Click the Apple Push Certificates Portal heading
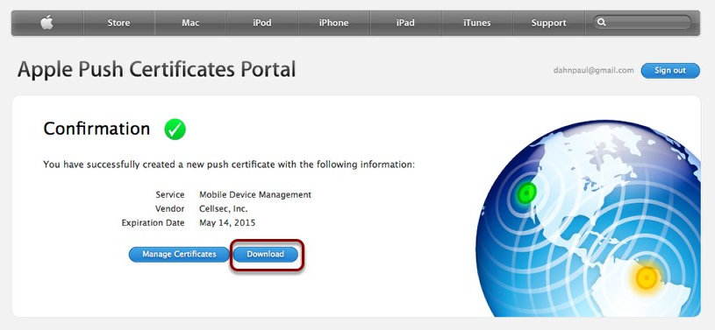715x330 pixels. [x=156, y=70]
